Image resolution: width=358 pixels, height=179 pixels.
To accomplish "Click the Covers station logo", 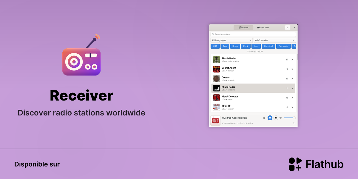I will pyautogui.click(x=217, y=79).
